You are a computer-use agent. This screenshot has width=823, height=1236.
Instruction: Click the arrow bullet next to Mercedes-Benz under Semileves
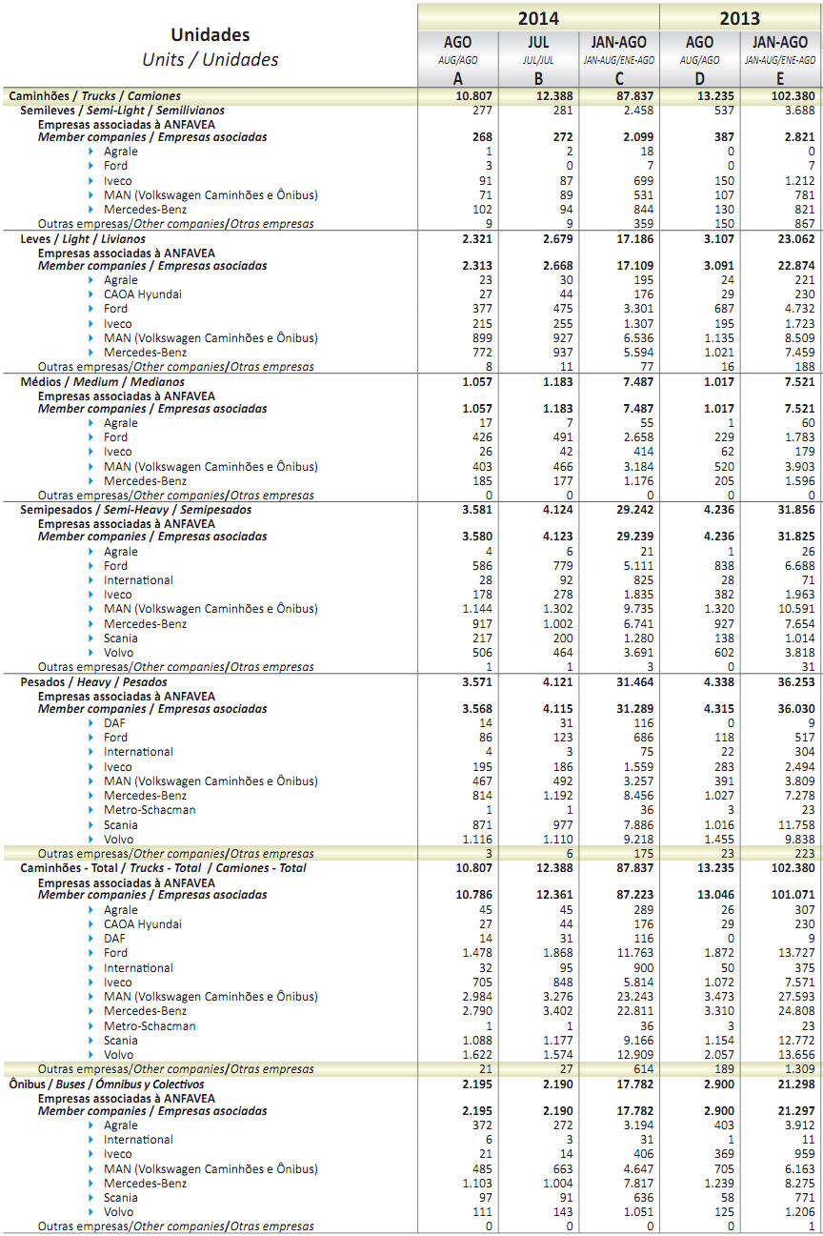(x=91, y=210)
